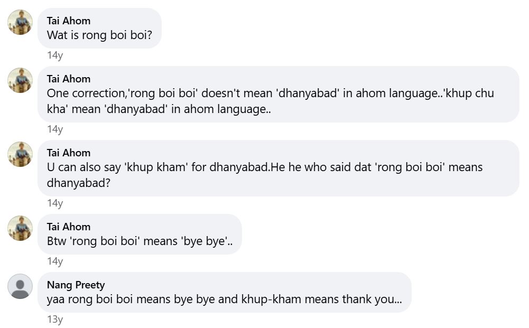The width and height of the screenshot is (529, 328).
Task: Click 14y timestamp under 'bye bye' comment
Action: tap(55, 261)
